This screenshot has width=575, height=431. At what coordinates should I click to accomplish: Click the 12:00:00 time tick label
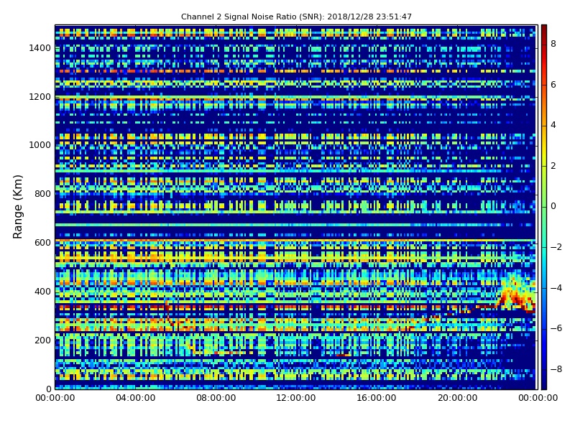click(x=296, y=398)
